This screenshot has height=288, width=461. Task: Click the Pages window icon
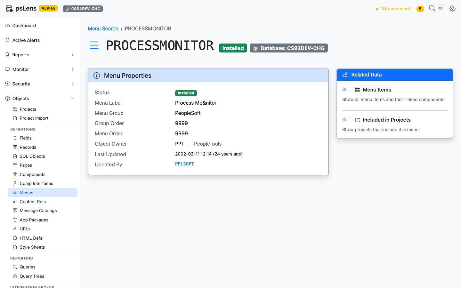click(x=15, y=165)
